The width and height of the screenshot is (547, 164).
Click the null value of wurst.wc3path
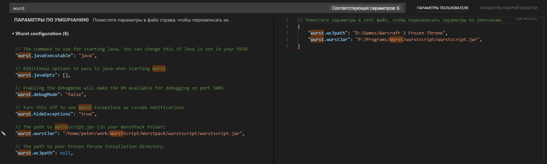pyautogui.click(x=65, y=153)
